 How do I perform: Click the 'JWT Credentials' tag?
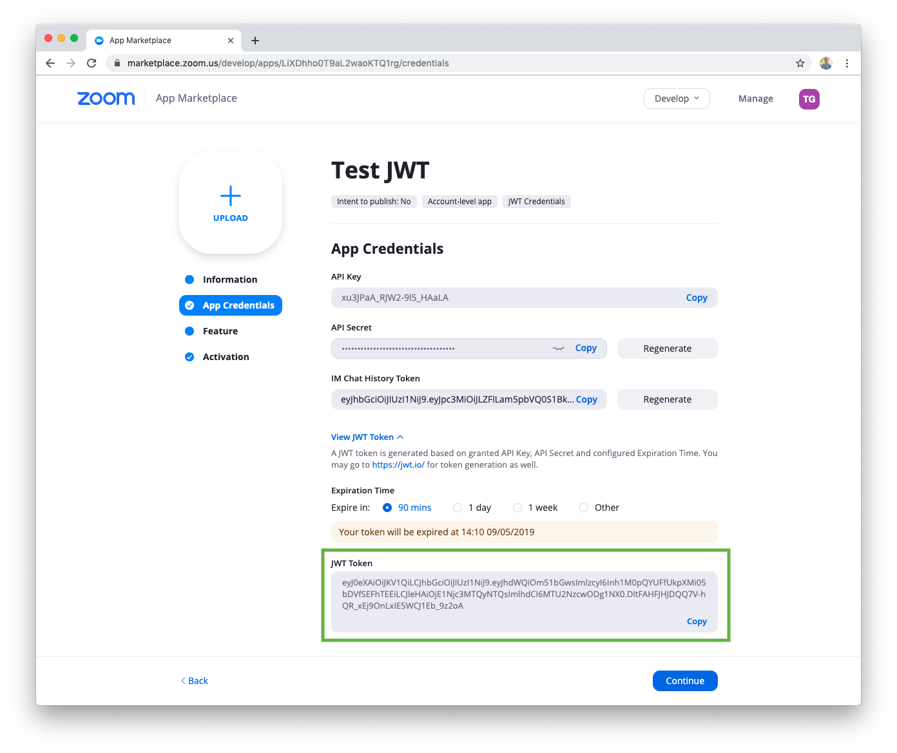pos(536,202)
